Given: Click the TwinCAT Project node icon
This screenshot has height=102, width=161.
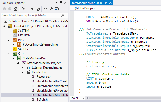Looking at the screenshot, I should click(x=10, y=26).
